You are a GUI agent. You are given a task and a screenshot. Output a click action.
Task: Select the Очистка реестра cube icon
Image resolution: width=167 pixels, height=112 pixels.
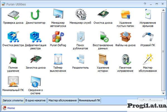(13, 37)
